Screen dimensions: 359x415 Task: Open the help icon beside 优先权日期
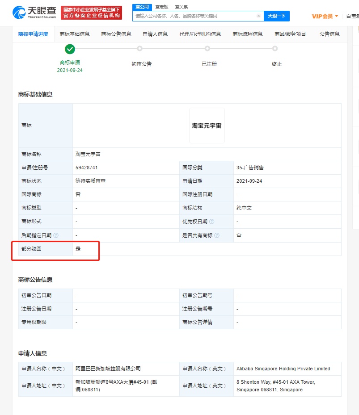[212, 222]
